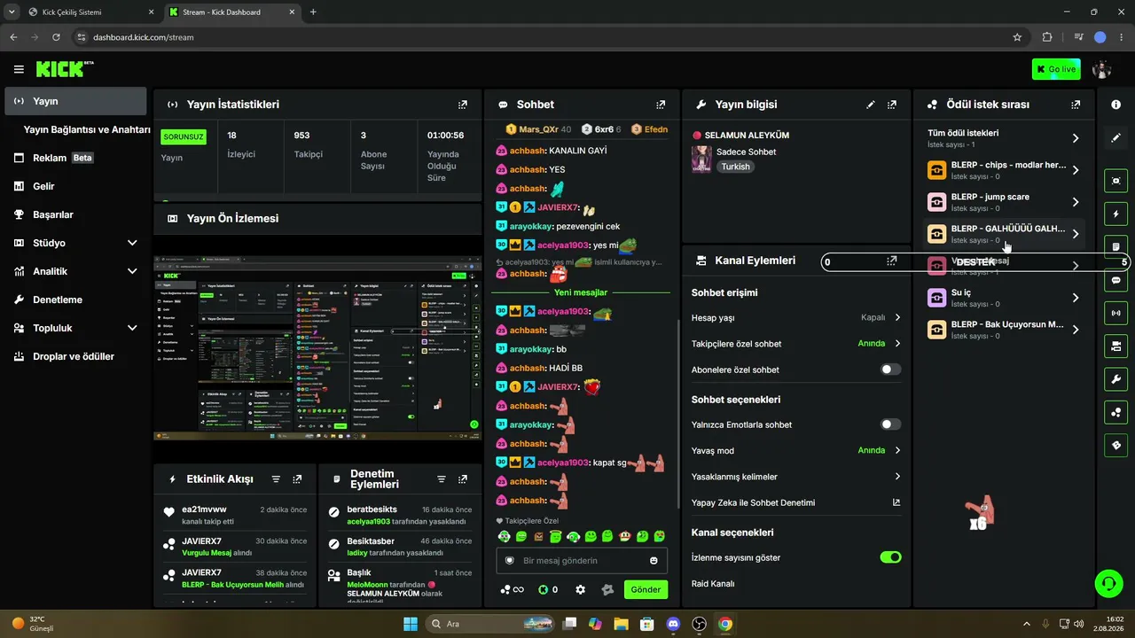Open the Başarılar sidebar item
The height and width of the screenshot is (638, 1135).
(x=75, y=214)
